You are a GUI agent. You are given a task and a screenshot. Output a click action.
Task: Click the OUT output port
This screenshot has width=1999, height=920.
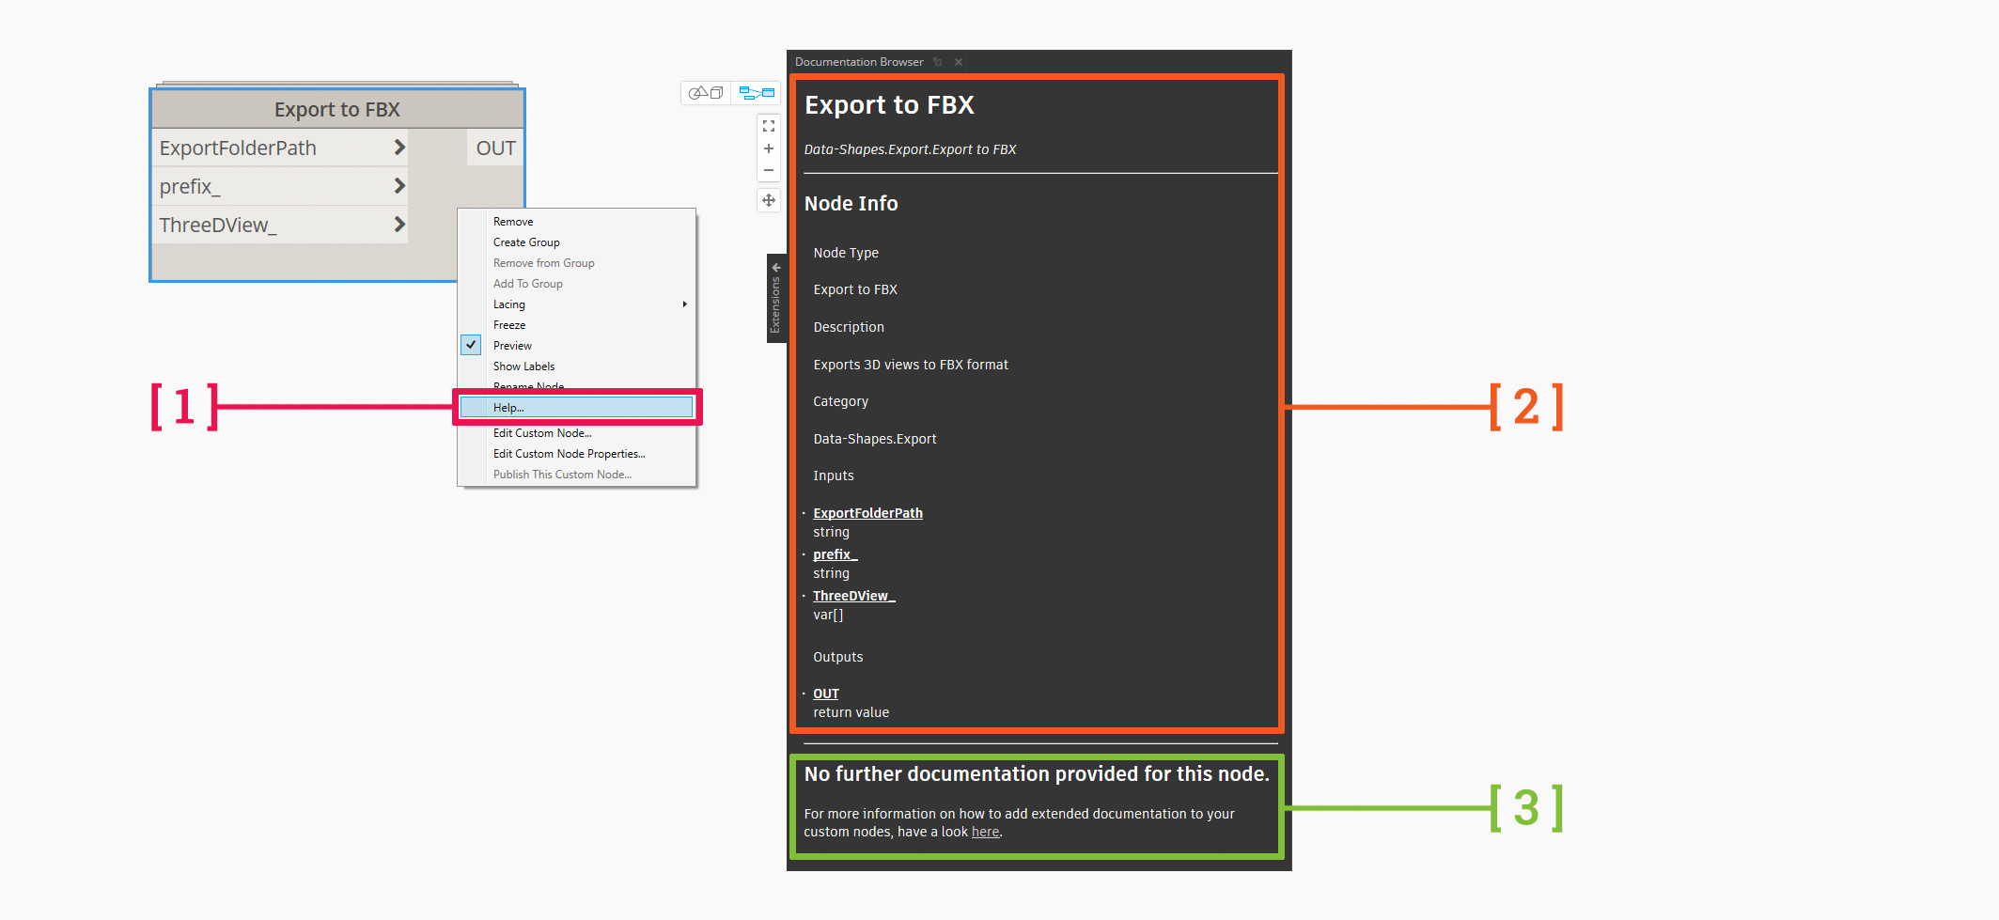495,148
